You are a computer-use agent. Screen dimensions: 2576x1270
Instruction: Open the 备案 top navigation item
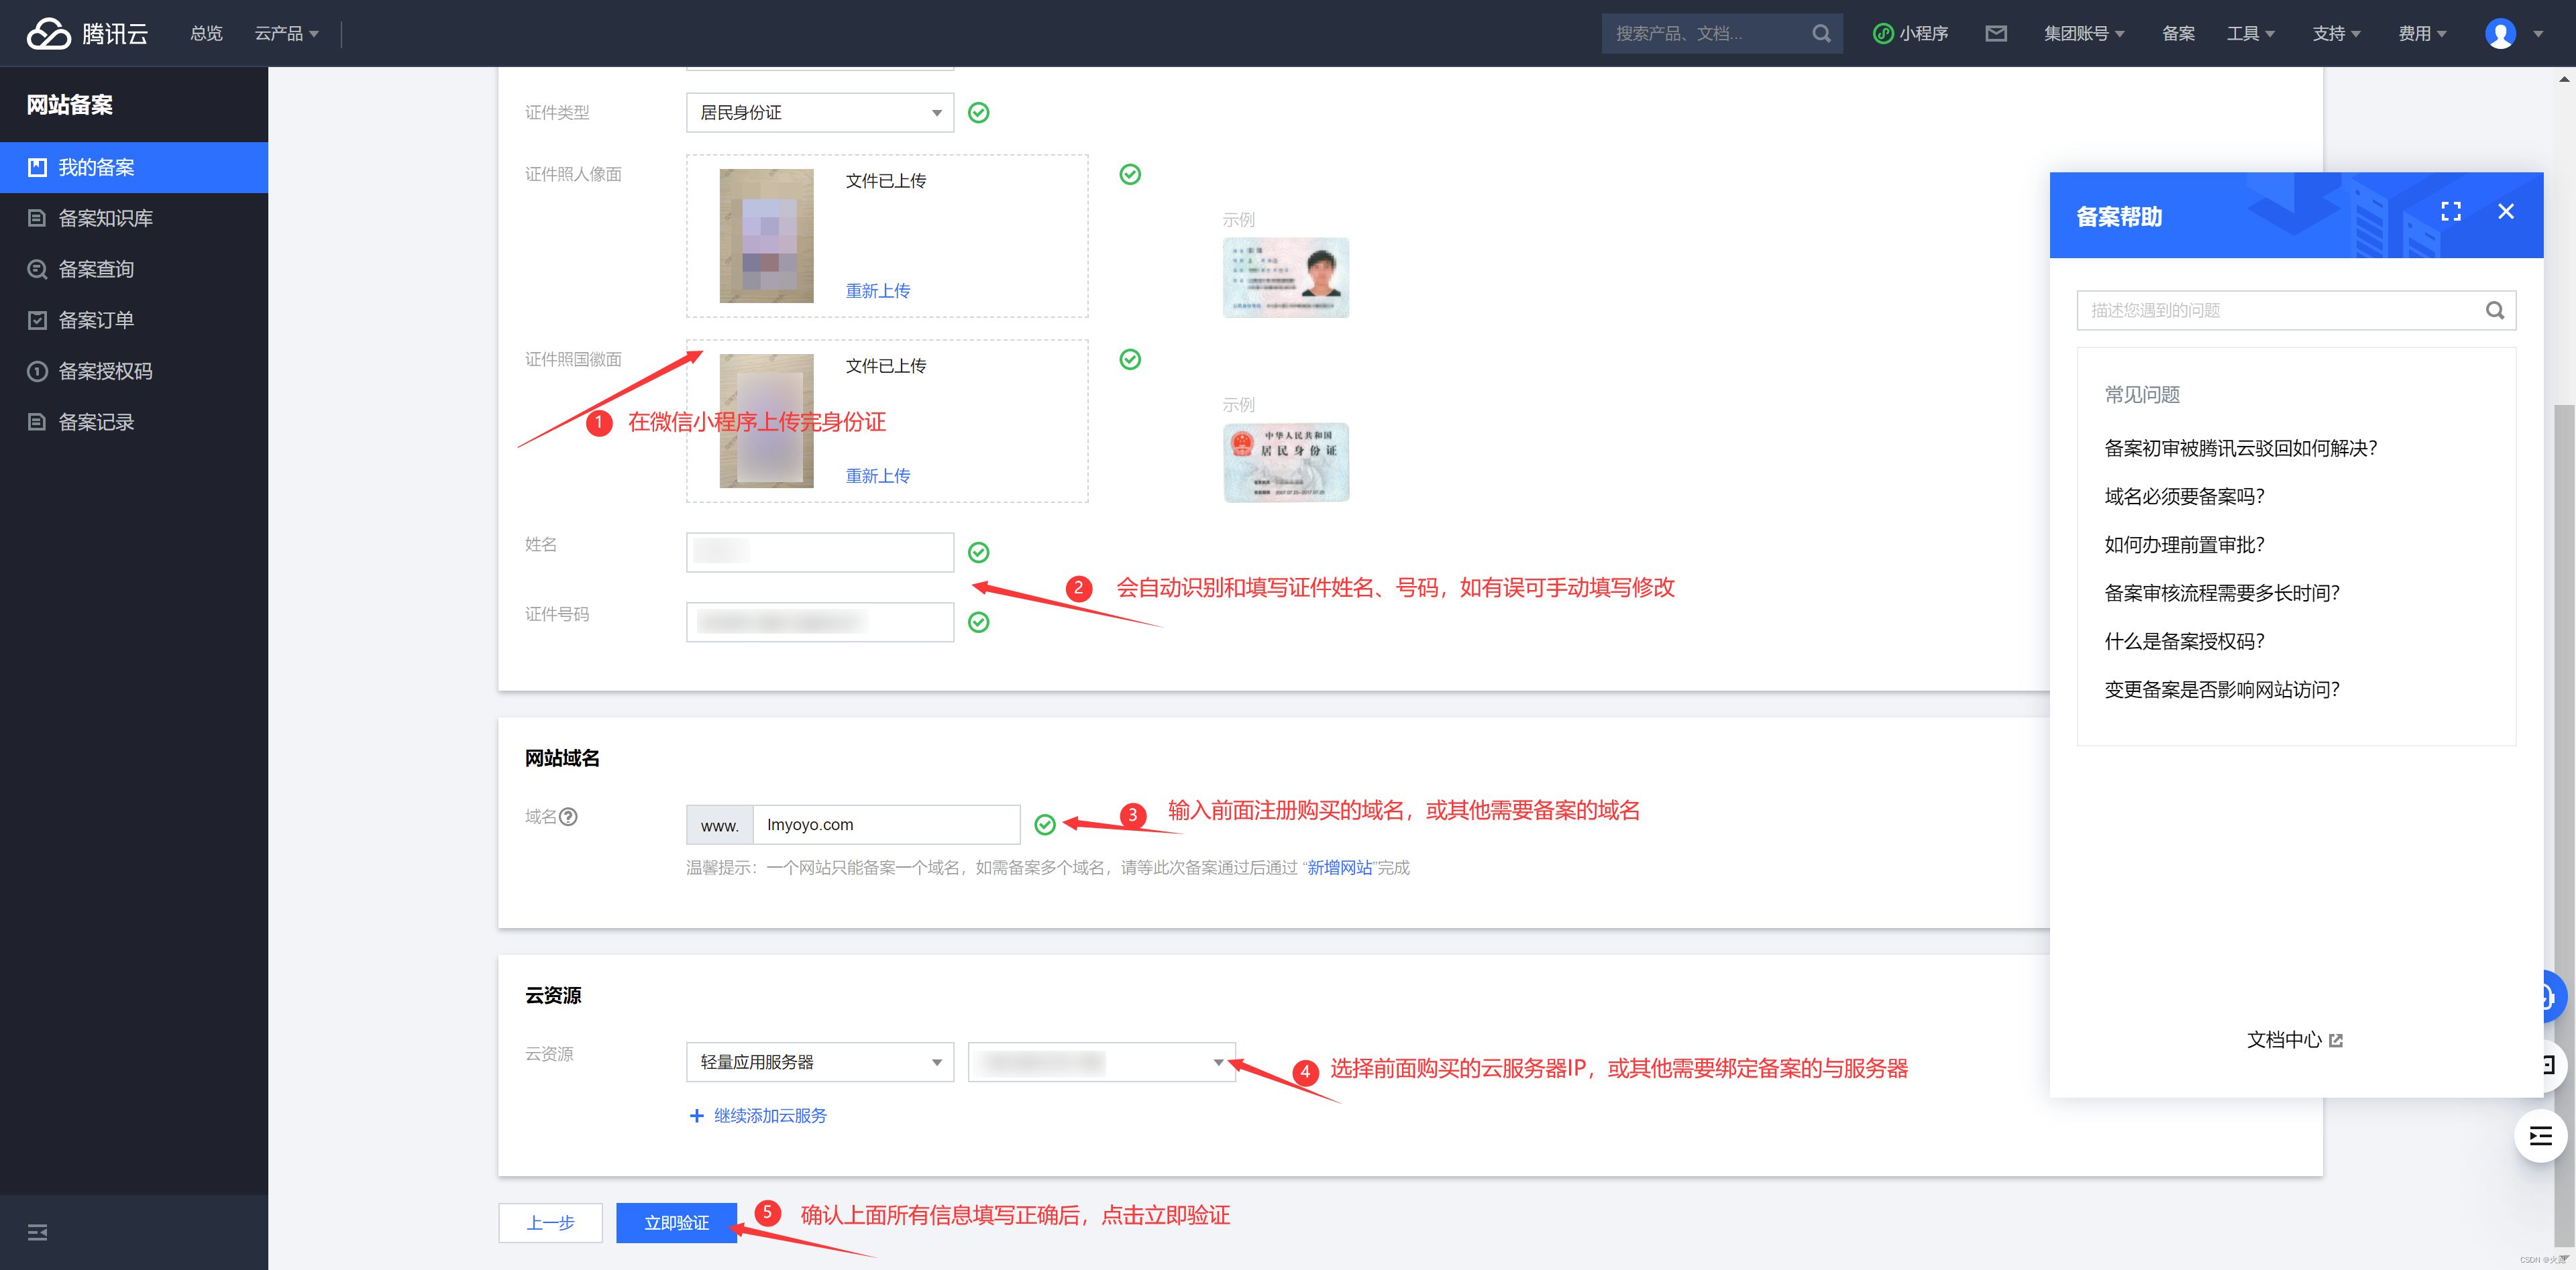click(x=2178, y=33)
